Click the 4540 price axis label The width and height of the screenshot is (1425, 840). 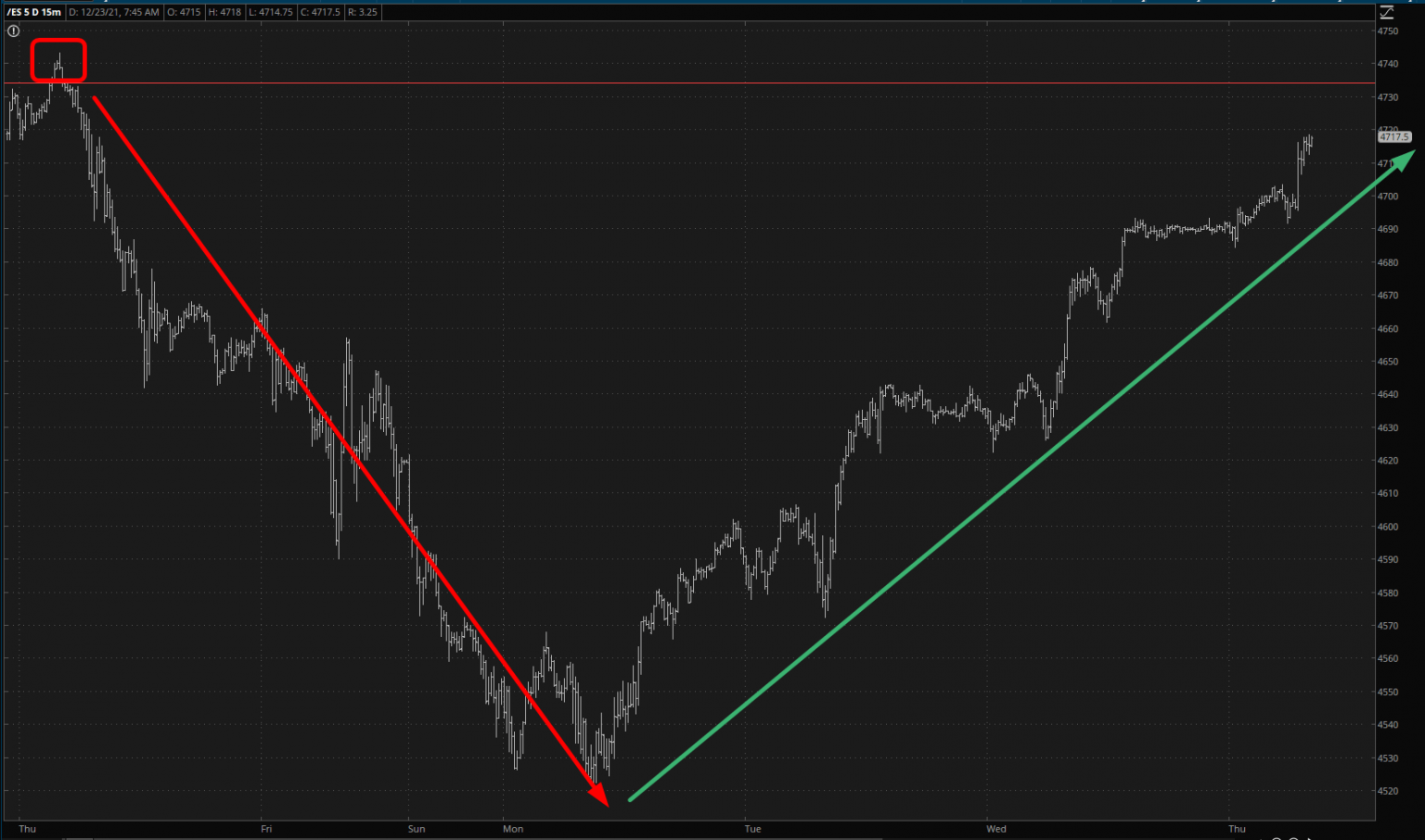(x=1388, y=726)
